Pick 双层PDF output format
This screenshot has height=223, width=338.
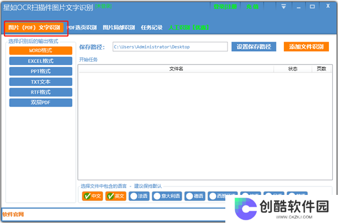coord(41,103)
